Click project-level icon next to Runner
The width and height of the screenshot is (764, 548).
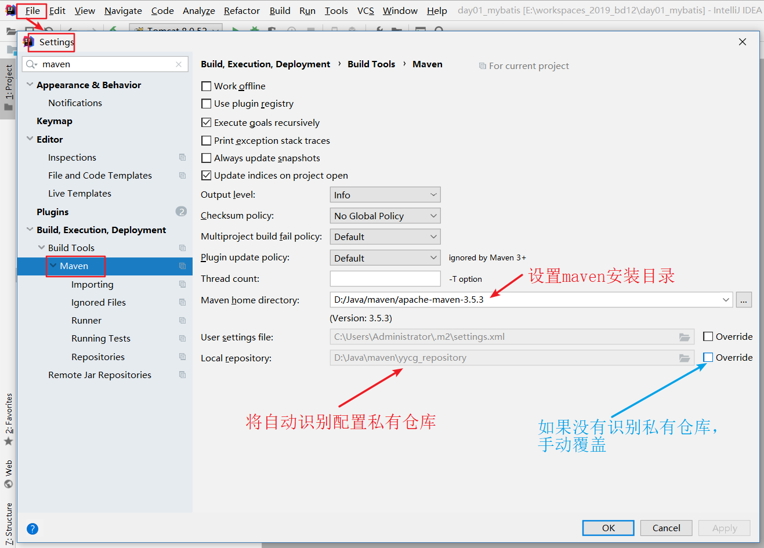pos(182,320)
